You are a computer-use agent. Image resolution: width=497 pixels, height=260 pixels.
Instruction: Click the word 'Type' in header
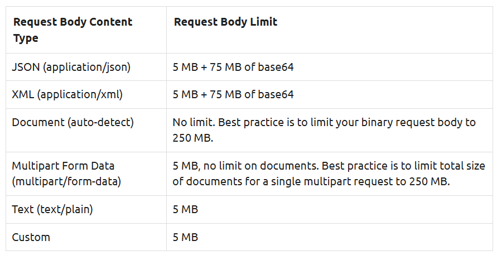click(x=26, y=38)
